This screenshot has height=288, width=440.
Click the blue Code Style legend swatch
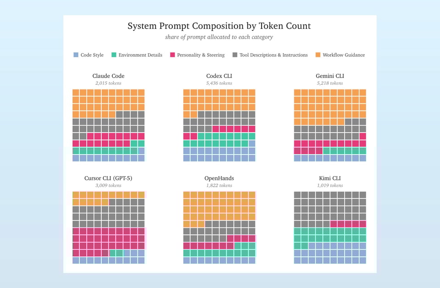point(76,55)
